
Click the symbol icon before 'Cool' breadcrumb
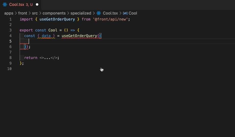pos(125,13)
